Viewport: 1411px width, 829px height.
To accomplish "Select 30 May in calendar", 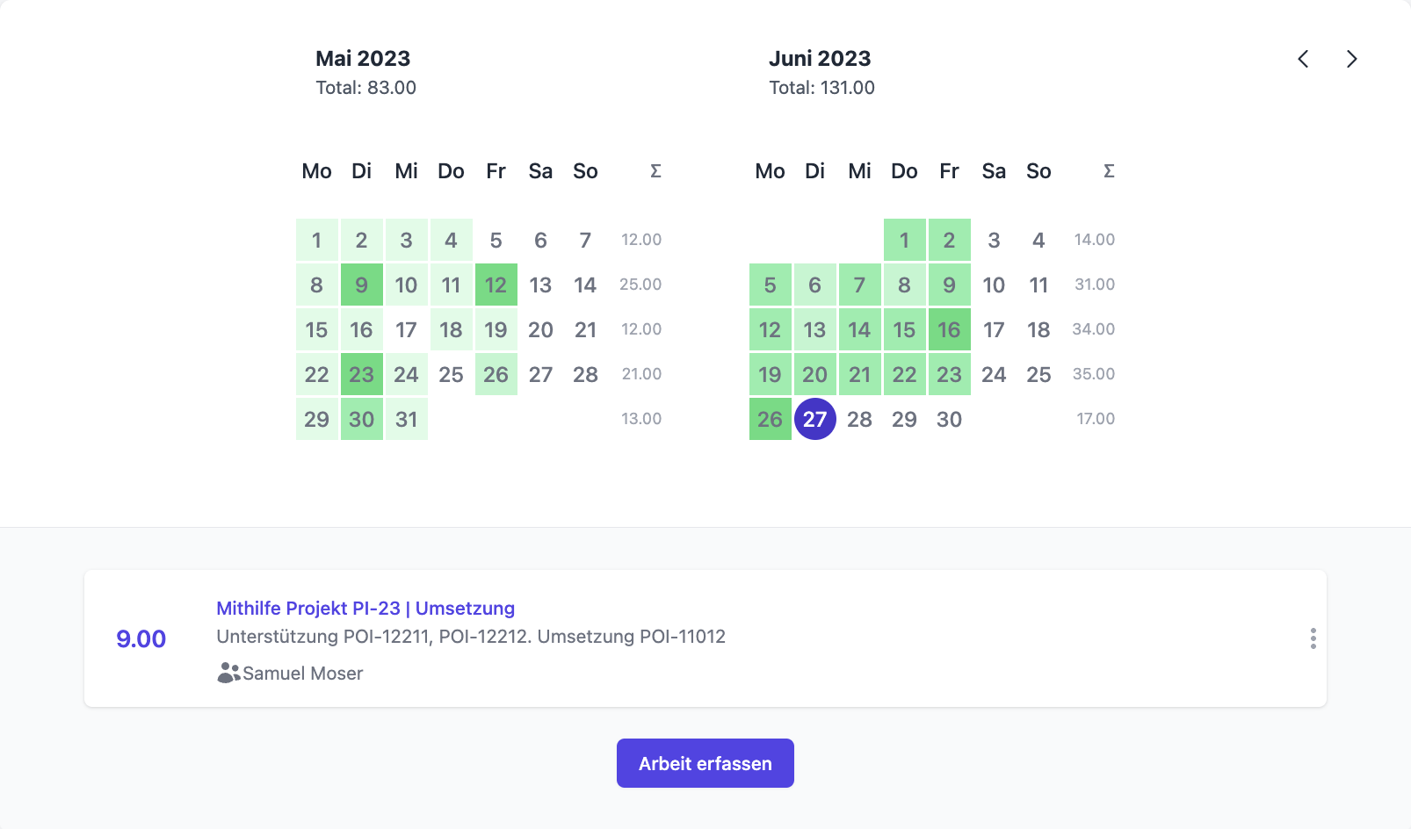I will tap(361, 419).
